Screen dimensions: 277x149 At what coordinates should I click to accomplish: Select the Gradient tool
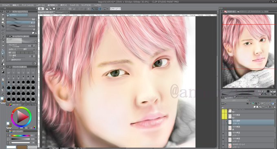pyautogui.click(x=3, y=72)
